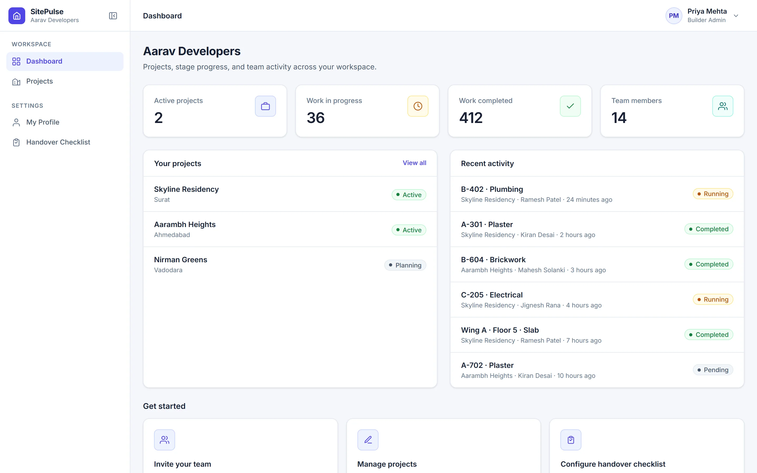The width and height of the screenshot is (757, 473).
Task: Click the Handover Checklist clipboard icon in sidebar
Action: [x=16, y=142]
